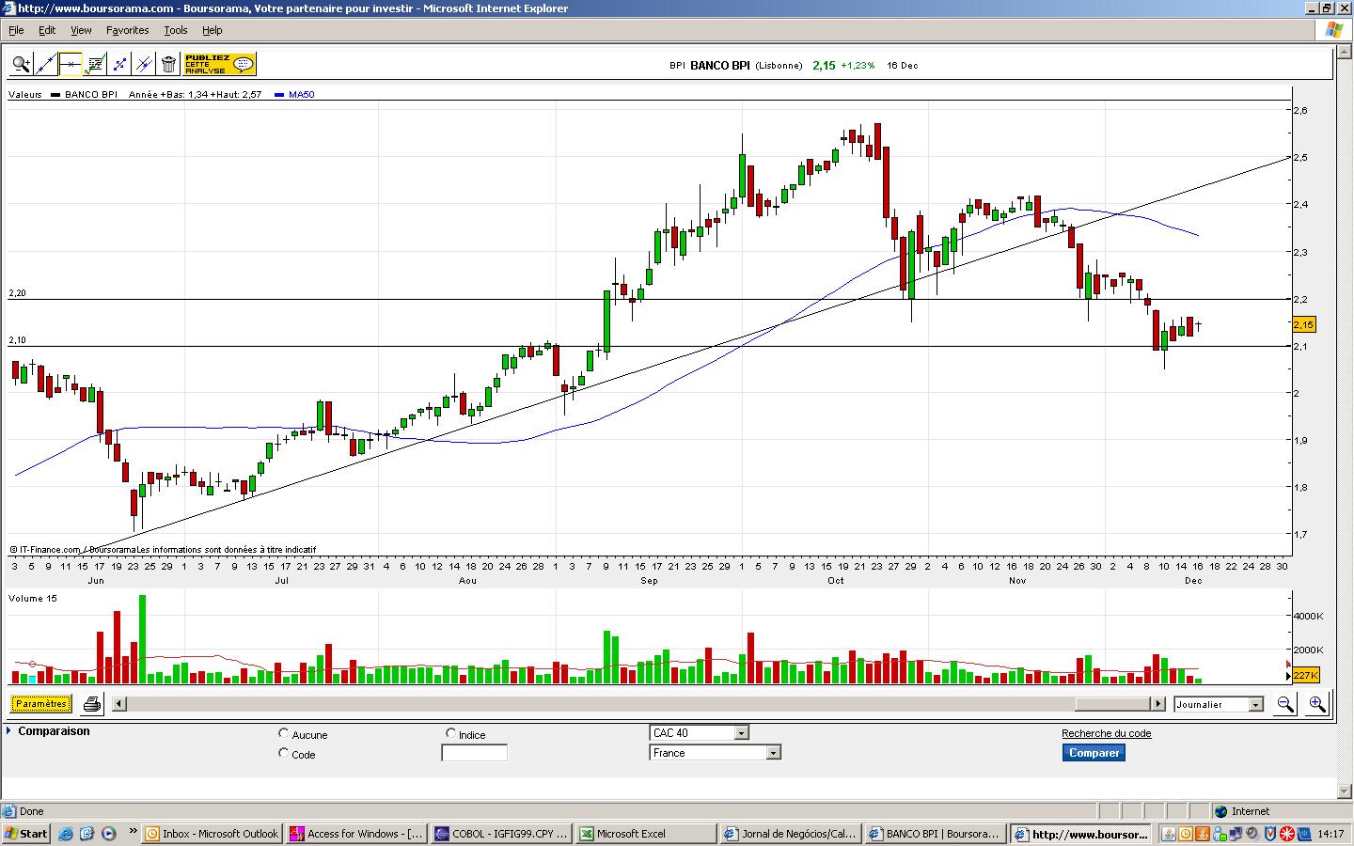Open the Favorites menu

point(127,30)
